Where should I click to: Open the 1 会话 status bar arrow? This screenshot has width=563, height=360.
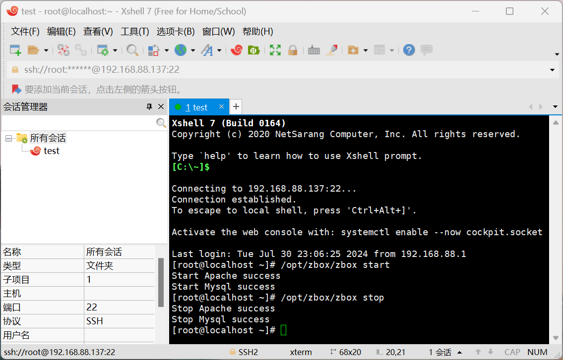pos(460,353)
